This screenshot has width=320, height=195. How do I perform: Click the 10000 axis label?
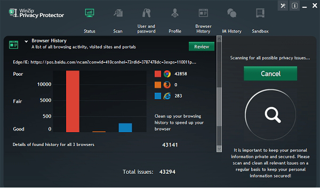tap(44, 84)
